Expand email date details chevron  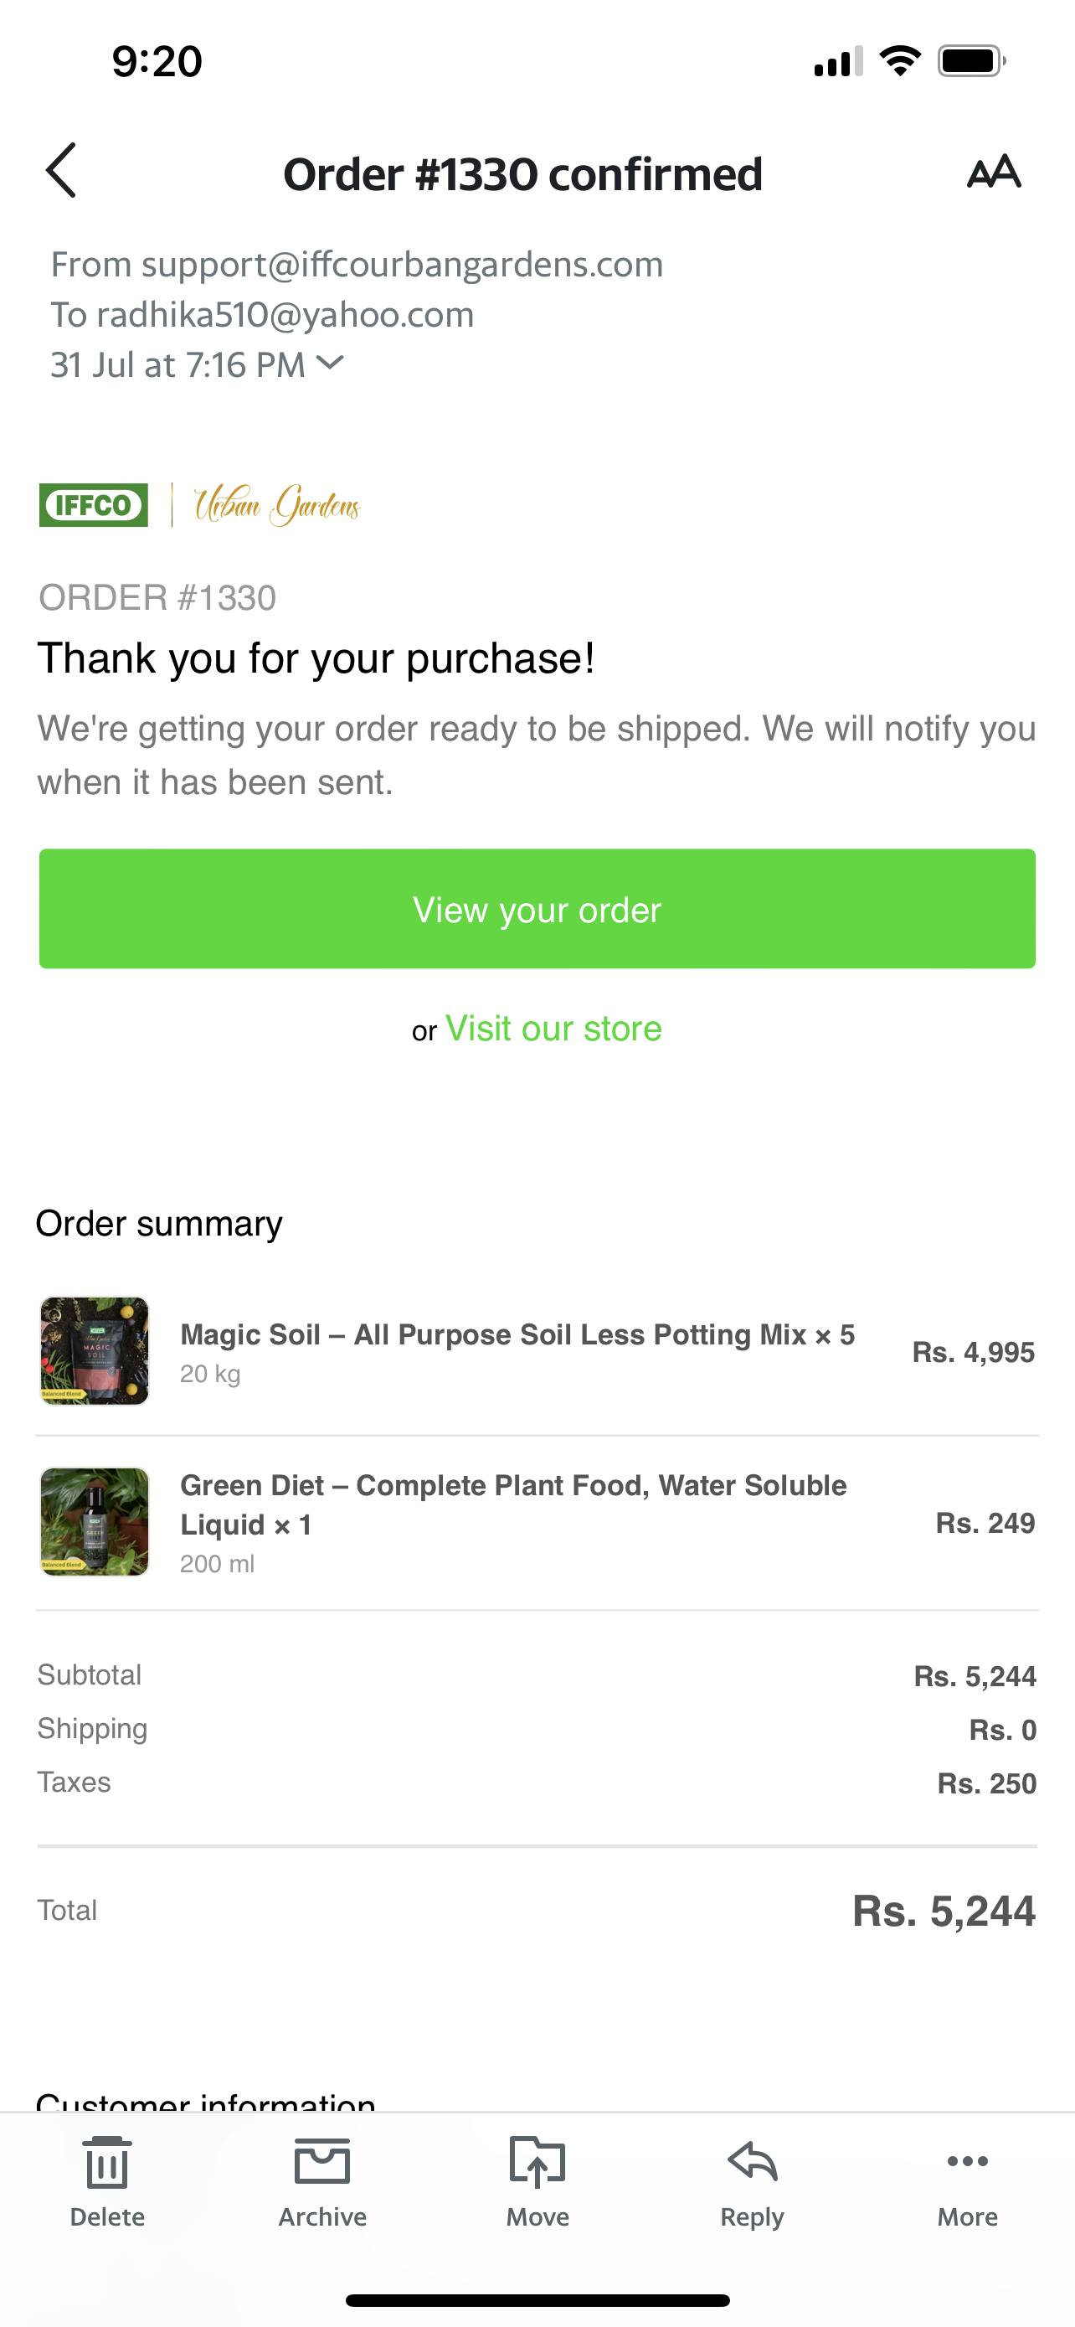[332, 364]
